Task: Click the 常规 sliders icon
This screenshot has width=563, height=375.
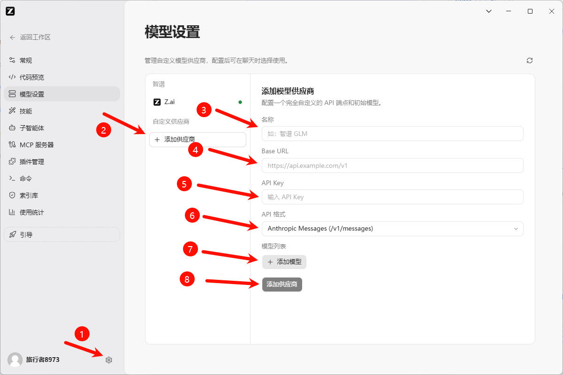Action: 12,60
